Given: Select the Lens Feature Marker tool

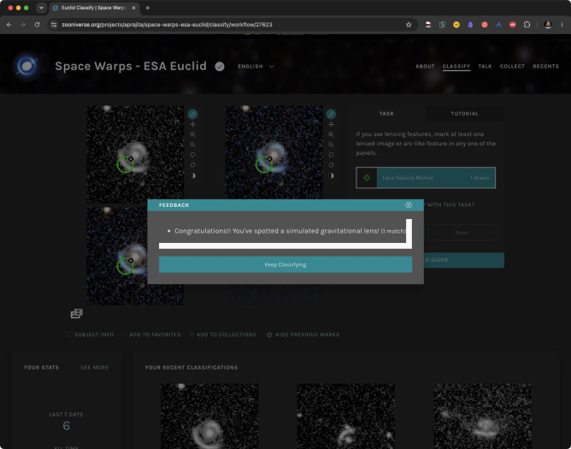Looking at the screenshot, I should click(x=426, y=178).
